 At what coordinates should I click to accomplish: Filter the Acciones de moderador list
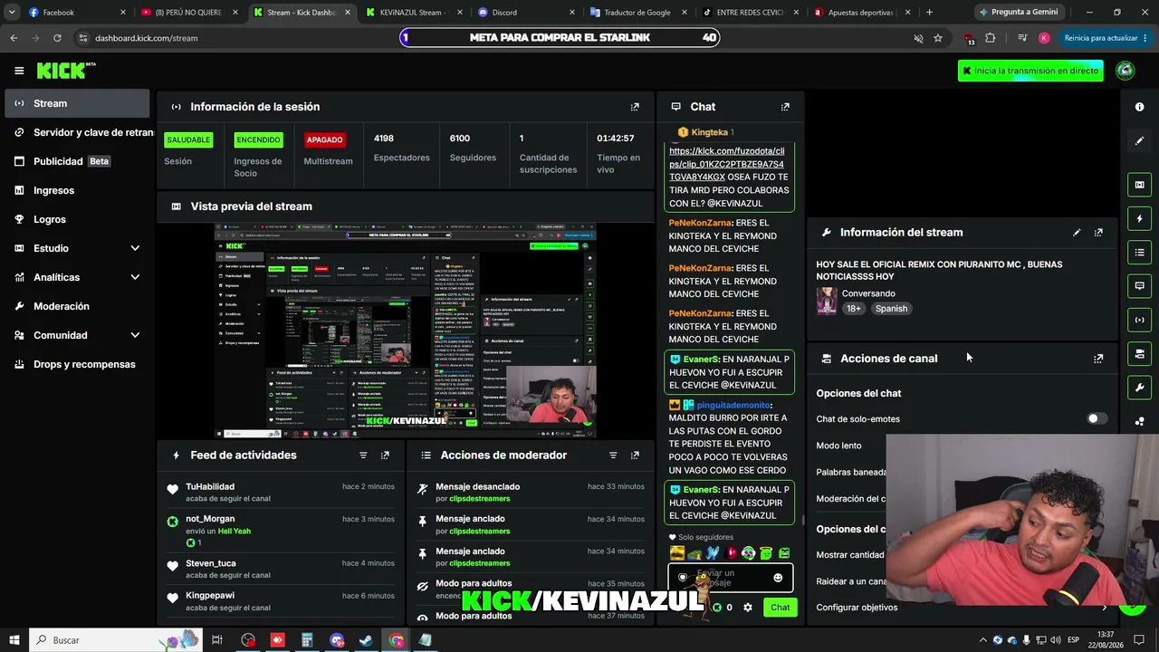[613, 455]
